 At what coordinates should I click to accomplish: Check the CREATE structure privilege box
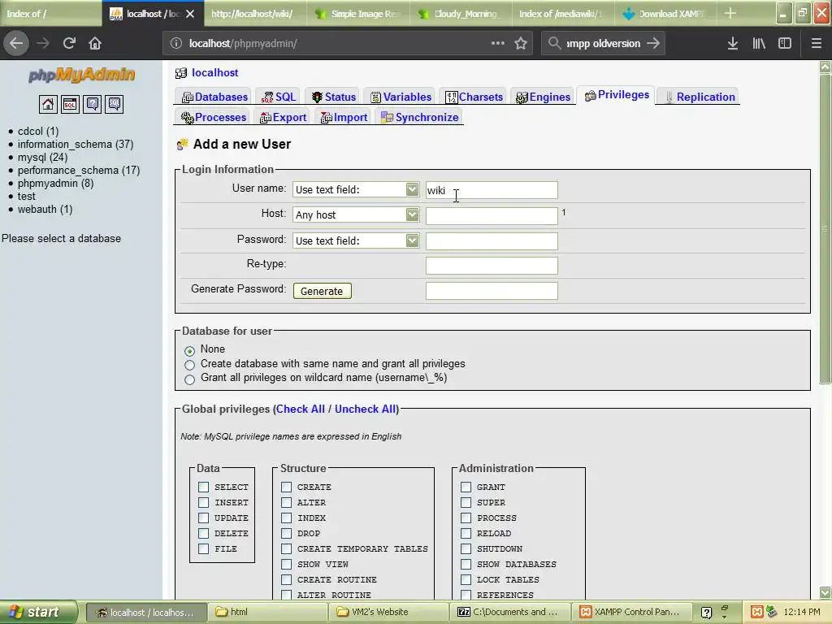[287, 487]
